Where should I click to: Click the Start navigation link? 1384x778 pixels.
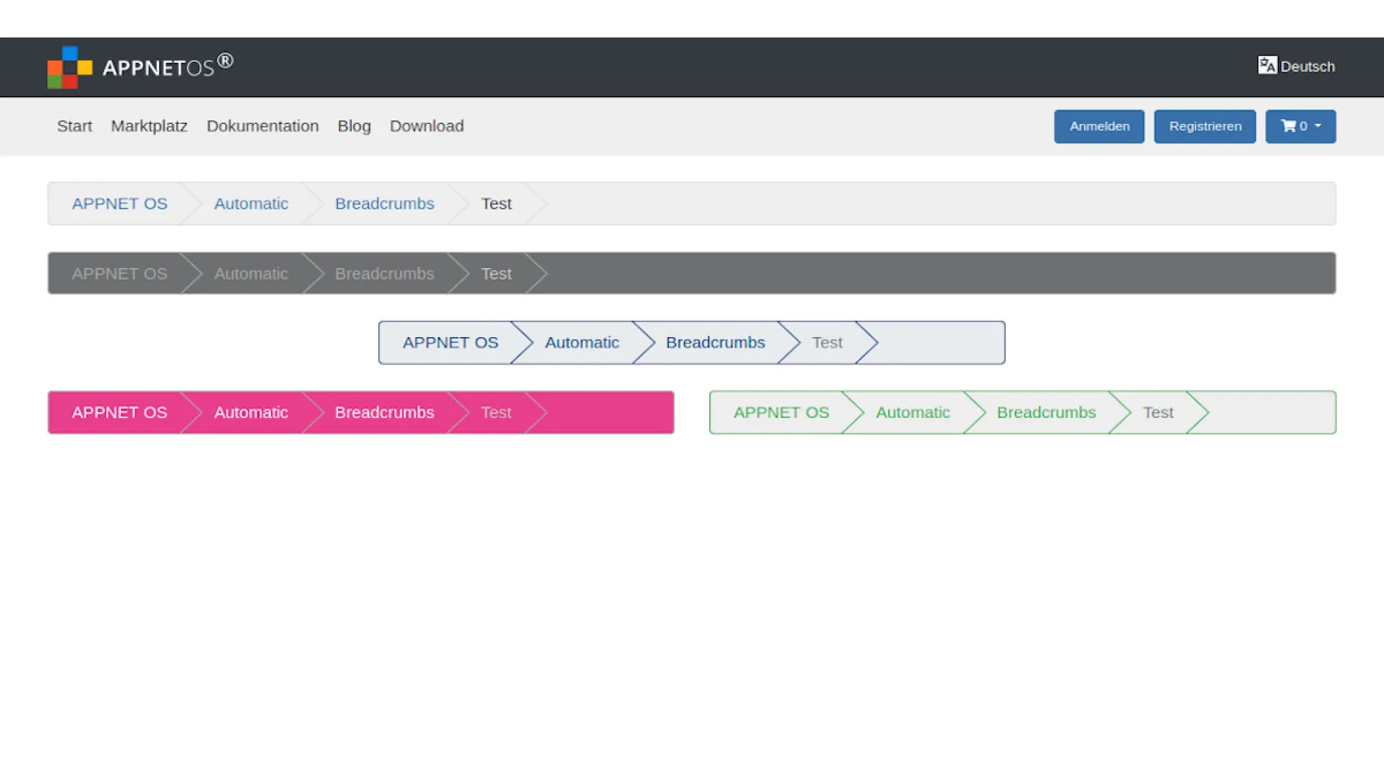click(74, 125)
